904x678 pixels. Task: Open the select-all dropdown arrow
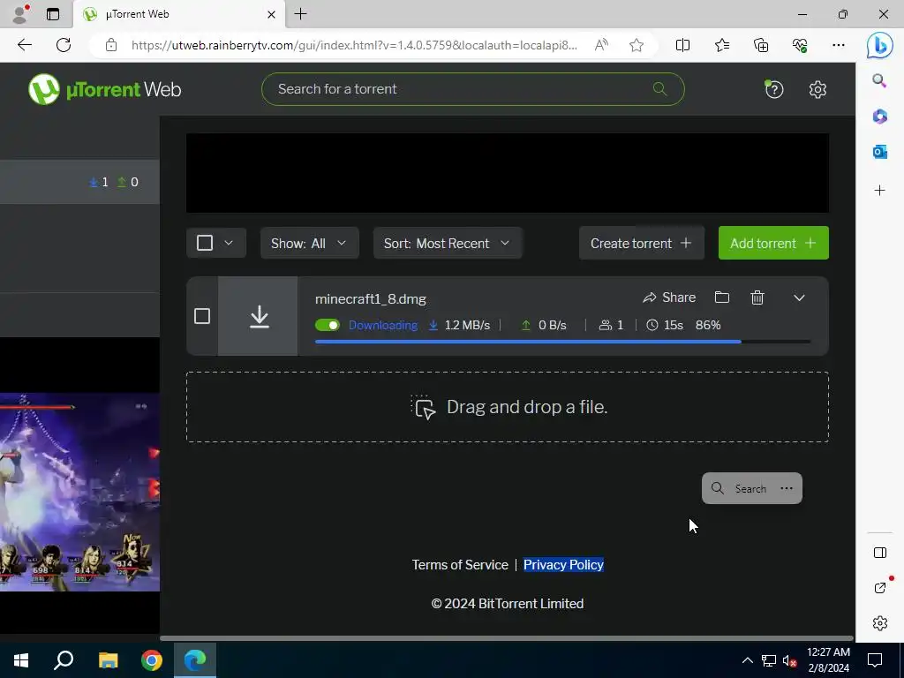[x=229, y=243]
